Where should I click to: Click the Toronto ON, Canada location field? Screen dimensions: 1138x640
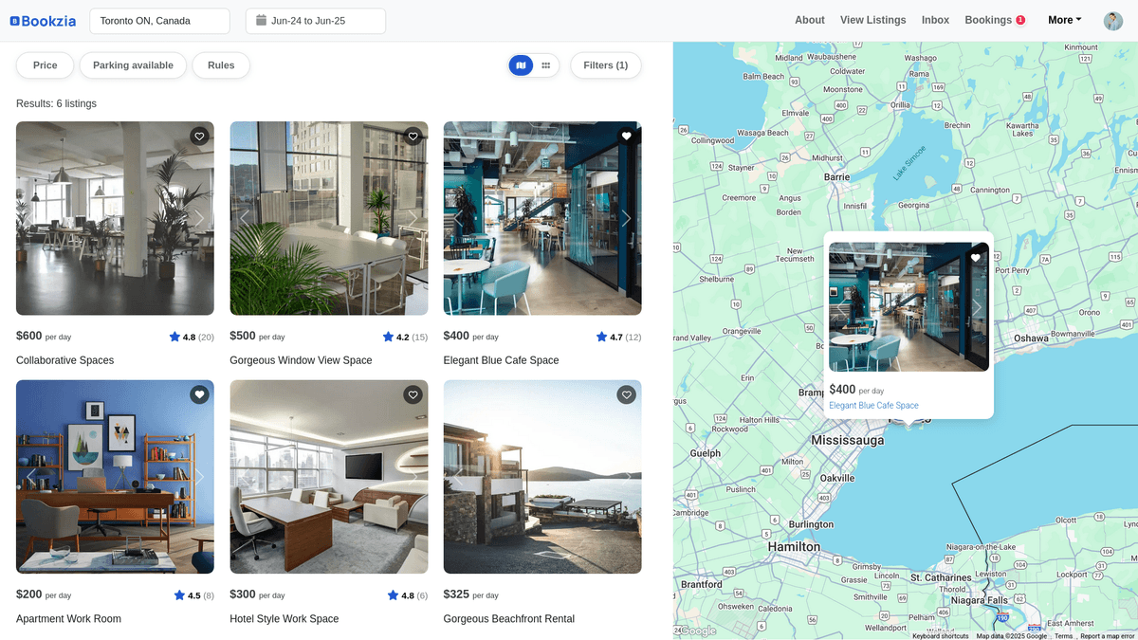tap(159, 20)
